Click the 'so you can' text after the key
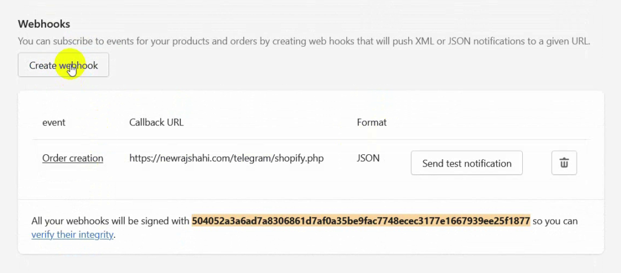This screenshot has width=621, height=273. point(556,221)
